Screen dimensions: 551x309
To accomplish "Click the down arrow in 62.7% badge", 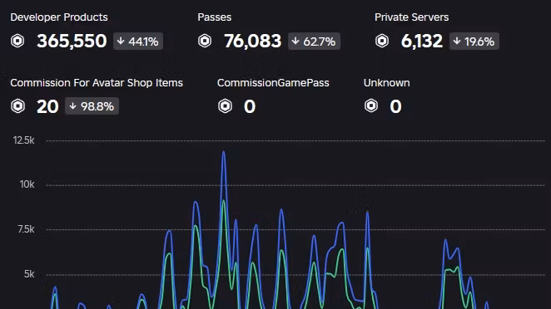I will (x=295, y=41).
